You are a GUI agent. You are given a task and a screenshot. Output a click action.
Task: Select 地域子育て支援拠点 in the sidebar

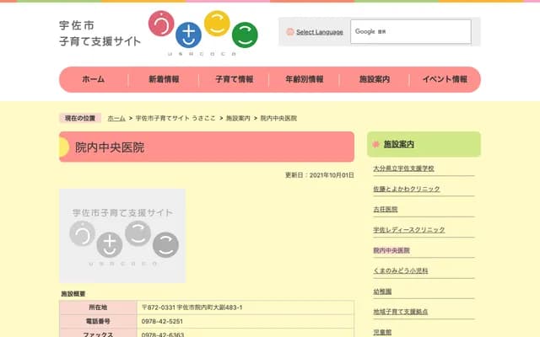(400, 312)
